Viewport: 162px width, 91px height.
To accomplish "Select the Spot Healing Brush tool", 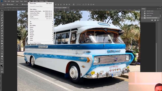I will tap(2, 26).
